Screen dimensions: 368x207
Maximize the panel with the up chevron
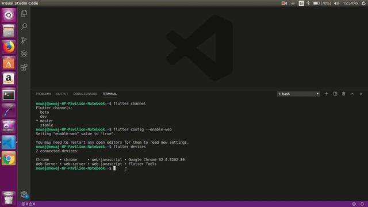352,94
